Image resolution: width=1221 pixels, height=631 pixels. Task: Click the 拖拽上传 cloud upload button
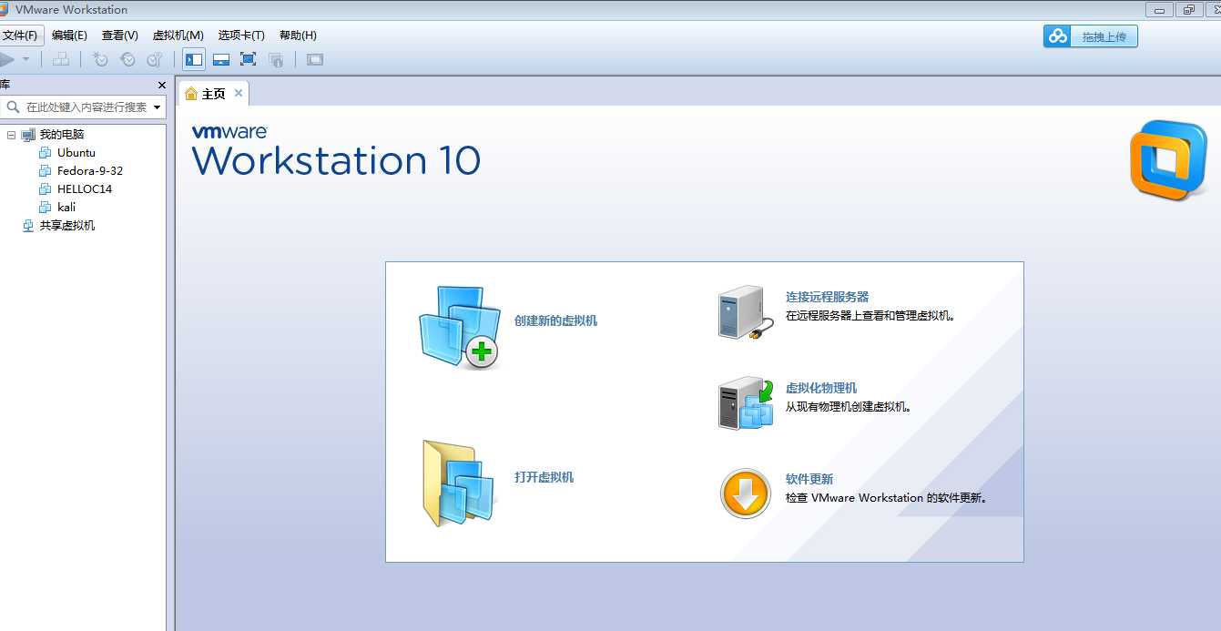coord(1091,36)
